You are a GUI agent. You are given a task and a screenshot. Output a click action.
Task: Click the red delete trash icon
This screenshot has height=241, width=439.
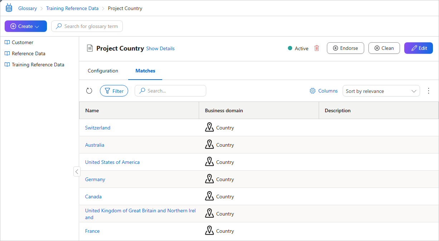point(317,48)
